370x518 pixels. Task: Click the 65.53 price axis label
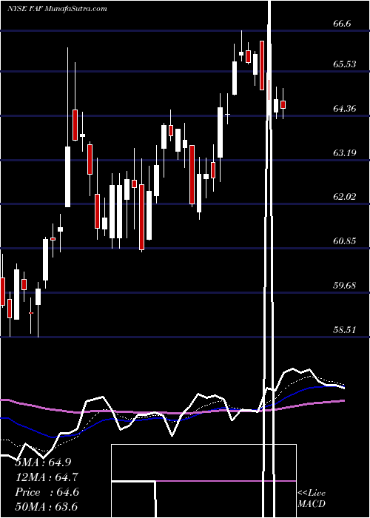345,64
